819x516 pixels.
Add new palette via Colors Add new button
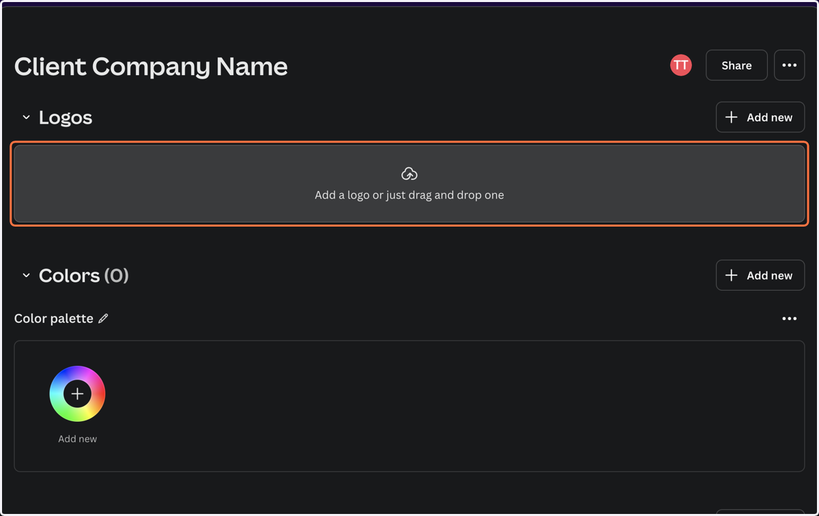coord(760,276)
